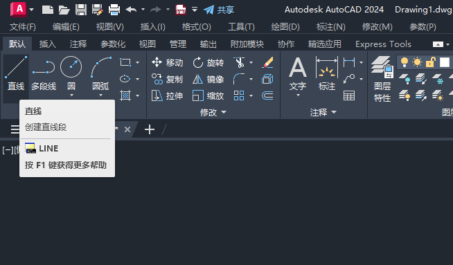453x265 pixels.
Task: Activate the Copy (复制) command
Action: click(x=167, y=79)
